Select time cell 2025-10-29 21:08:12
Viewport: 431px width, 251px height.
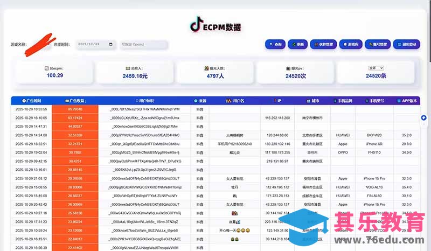click(31, 178)
